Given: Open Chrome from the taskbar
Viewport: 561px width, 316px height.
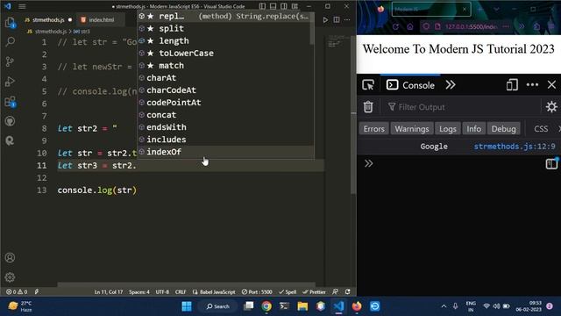Looking at the screenshot, I should 266,306.
